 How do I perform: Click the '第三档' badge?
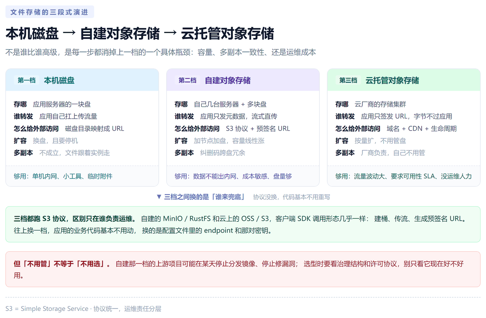tap(348, 80)
